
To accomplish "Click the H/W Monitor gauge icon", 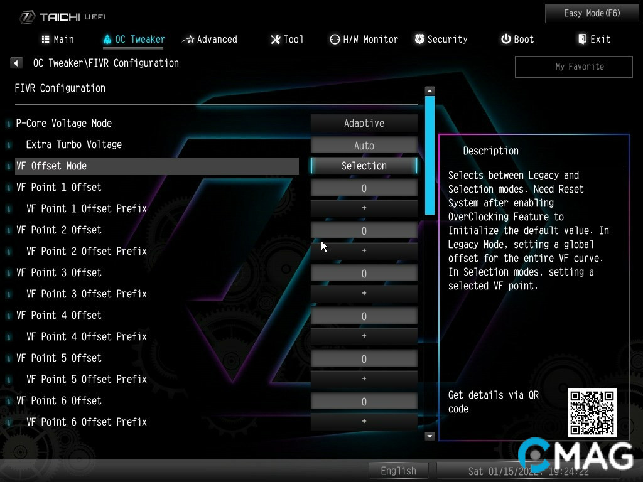I will [x=335, y=40].
